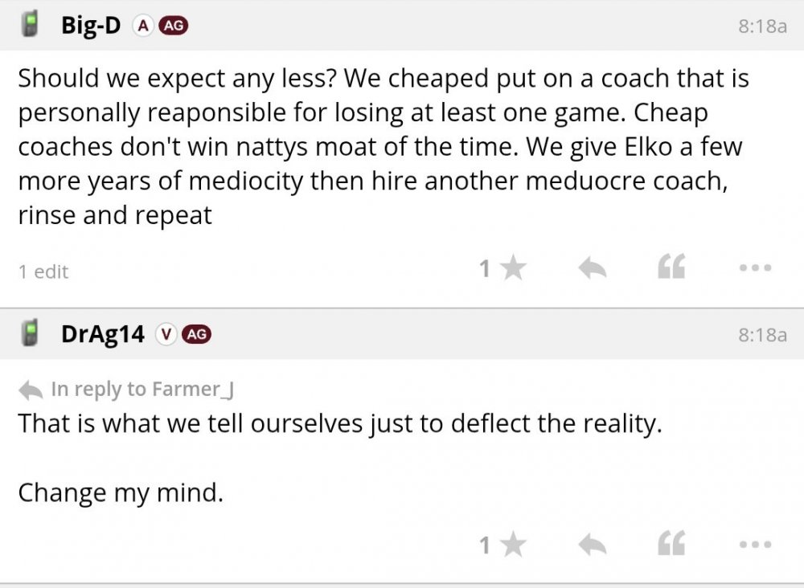Quote DrAg14's post with quote icon
Viewport: 804px width, 588px height.
pos(671,546)
